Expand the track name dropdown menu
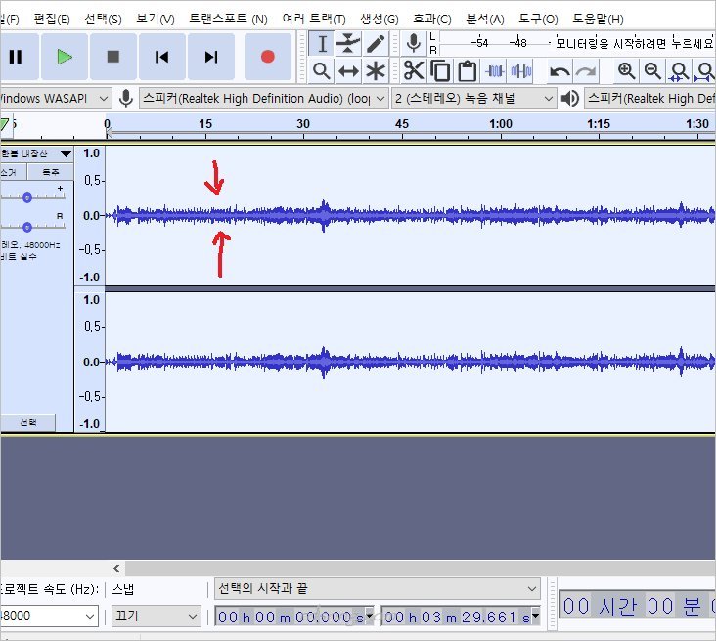The height and width of the screenshot is (641, 716). pyautogui.click(x=66, y=154)
